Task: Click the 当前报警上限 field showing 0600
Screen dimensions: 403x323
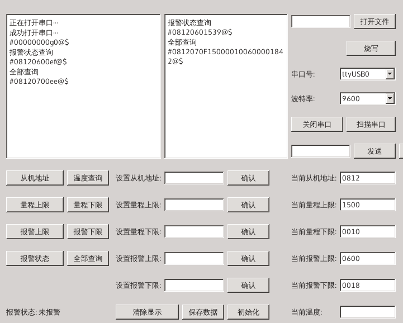Action: coord(368,258)
